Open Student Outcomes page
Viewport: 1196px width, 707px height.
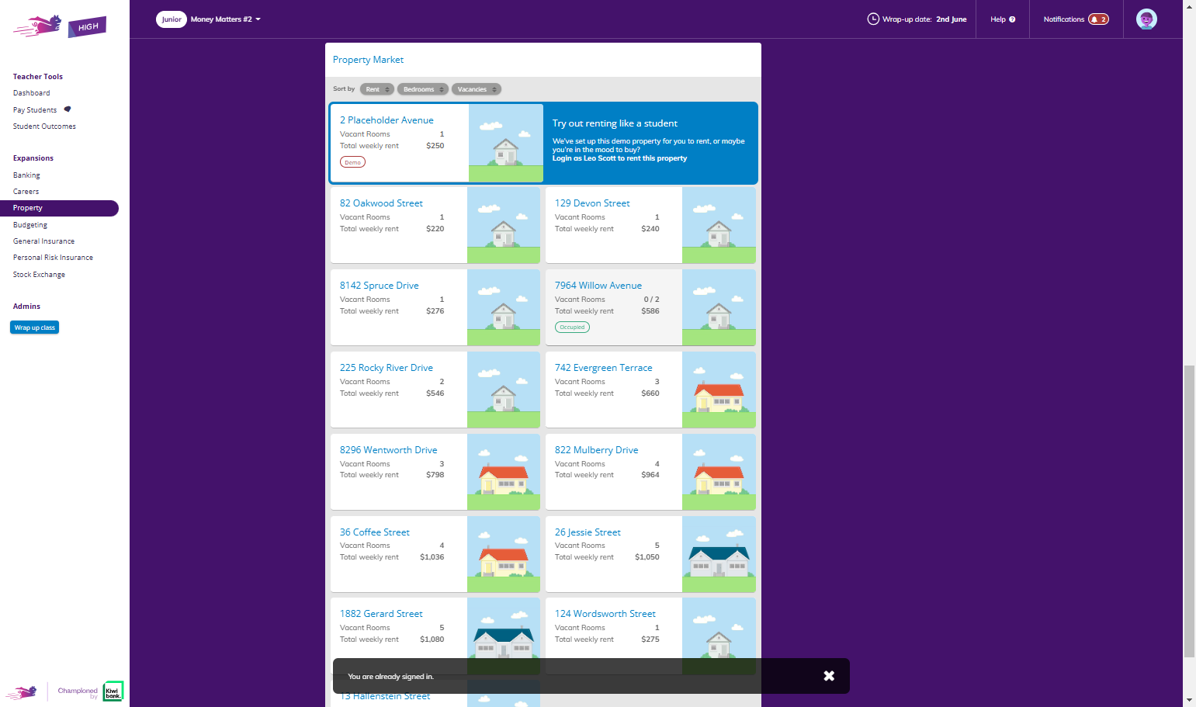pos(44,126)
